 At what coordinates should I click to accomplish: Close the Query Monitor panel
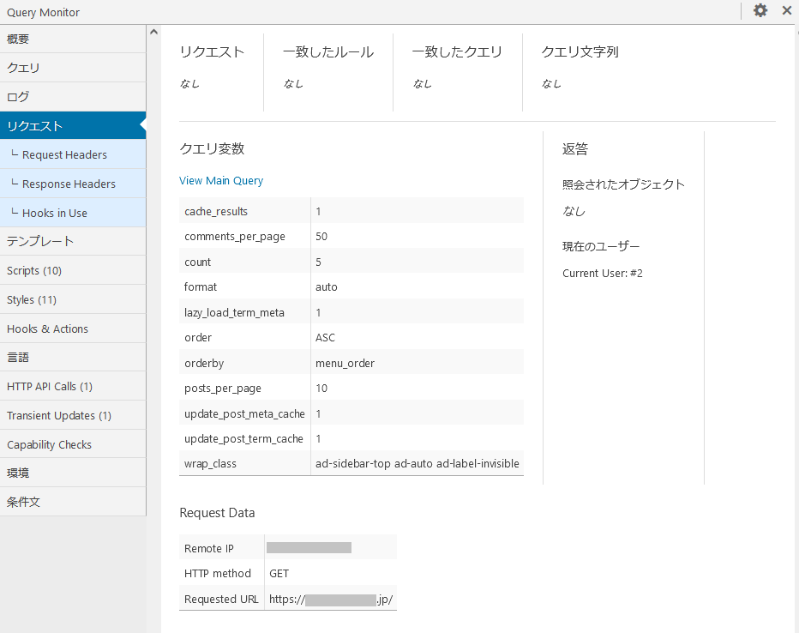[786, 11]
